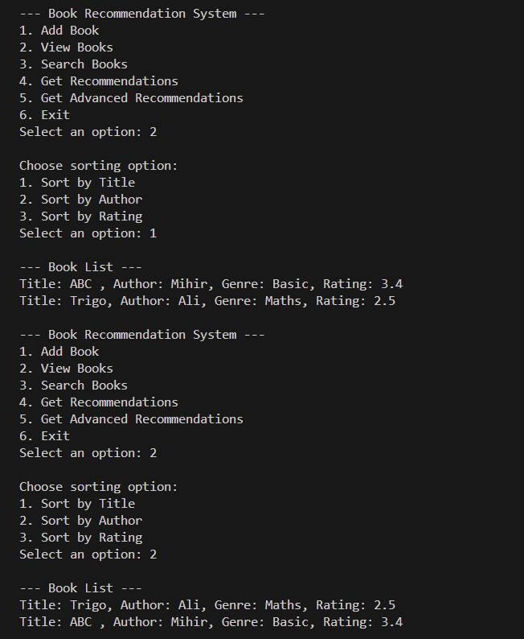Click "4. Get Recommendations" in the first menu
Viewport: 524px width, 639px height.
99,81
